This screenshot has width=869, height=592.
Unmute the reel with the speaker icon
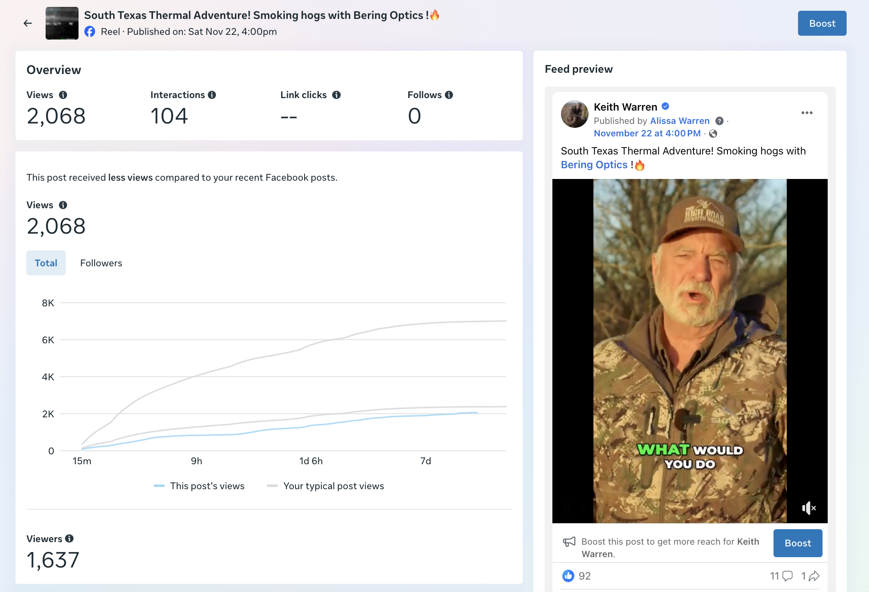809,508
